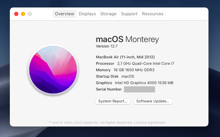The width and height of the screenshot is (220, 137).
Task: Click the Processor information line
Action: [135, 63]
